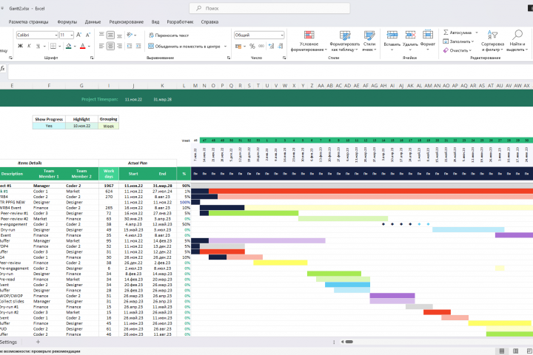Click Объединить и поместить в центре

184,46
